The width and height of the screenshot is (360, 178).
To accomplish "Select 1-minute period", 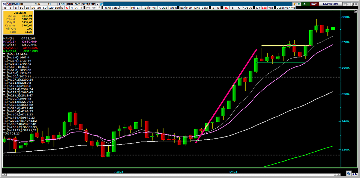I will point(10,8).
